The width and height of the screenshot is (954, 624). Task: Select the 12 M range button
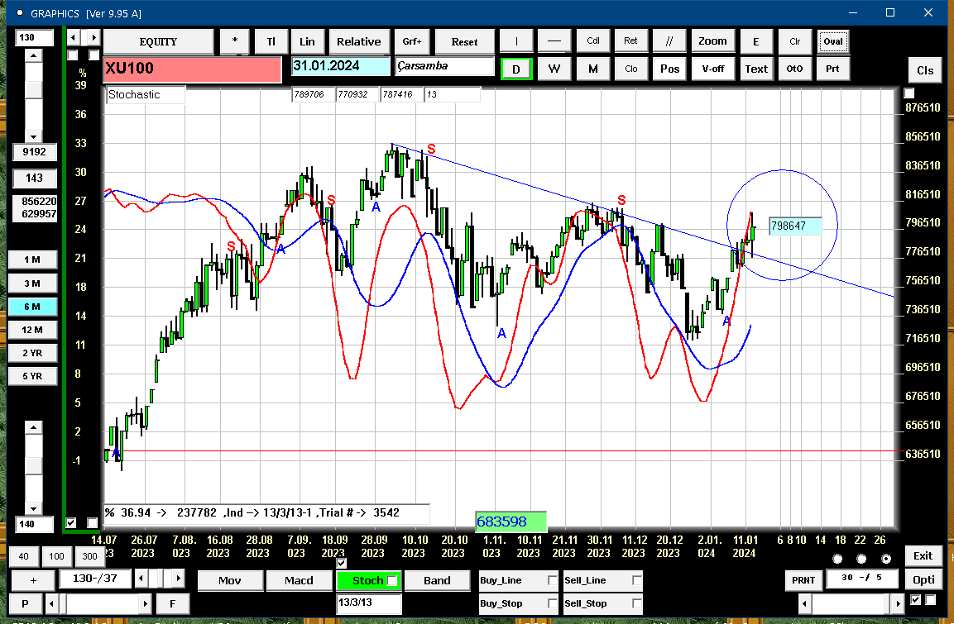32,330
